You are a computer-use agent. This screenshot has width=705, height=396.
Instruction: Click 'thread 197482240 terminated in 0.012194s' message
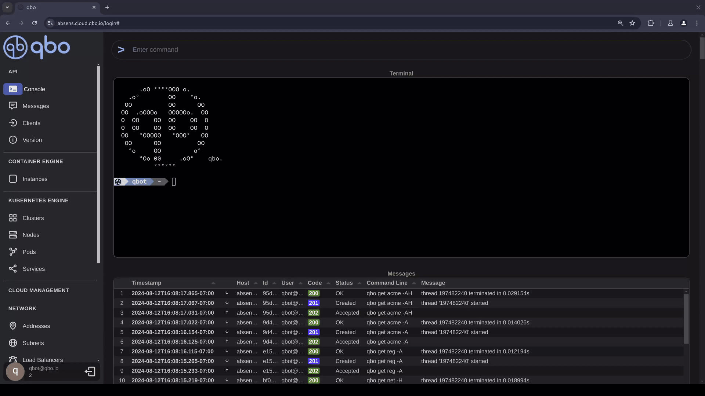pos(475,351)
